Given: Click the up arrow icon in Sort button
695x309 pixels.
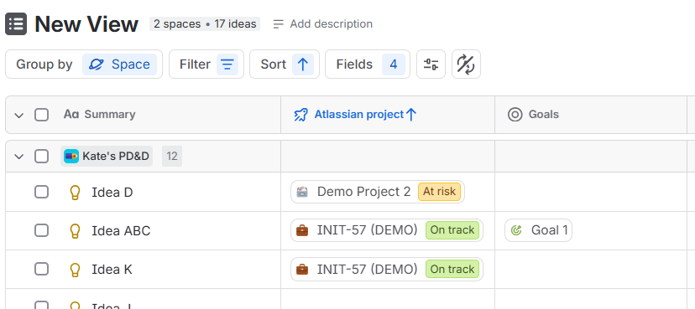Looking at the screenshot, I should click(303, 64).
